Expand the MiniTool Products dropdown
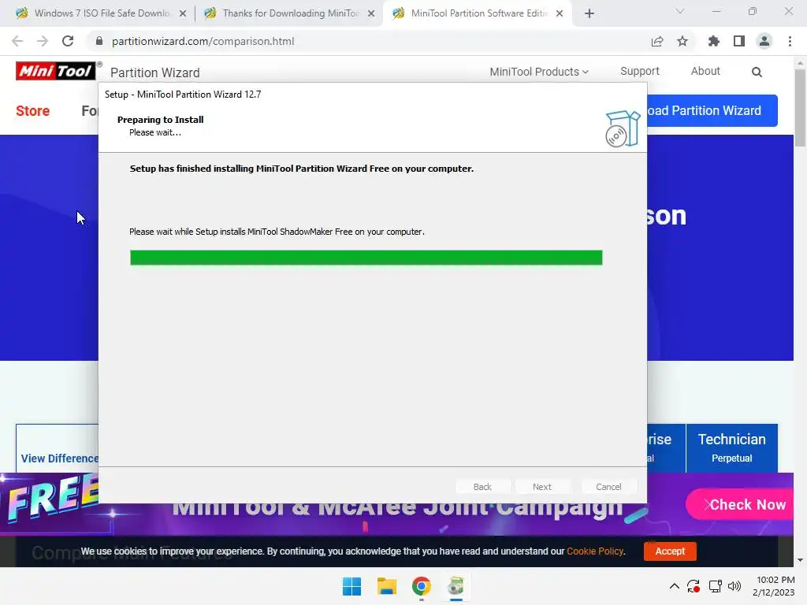807x605 pixels. [539, 72]
